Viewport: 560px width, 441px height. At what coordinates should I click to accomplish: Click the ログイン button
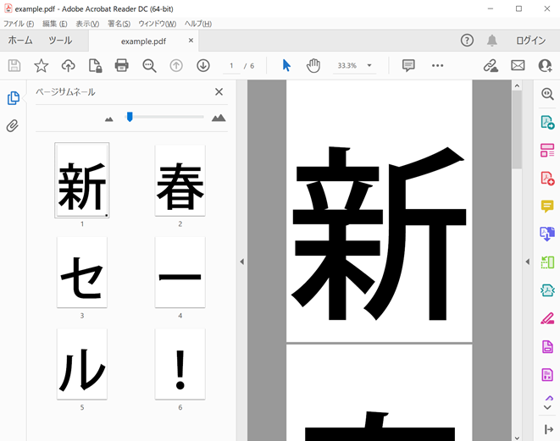pyautogui.click(x=531, y=41)
